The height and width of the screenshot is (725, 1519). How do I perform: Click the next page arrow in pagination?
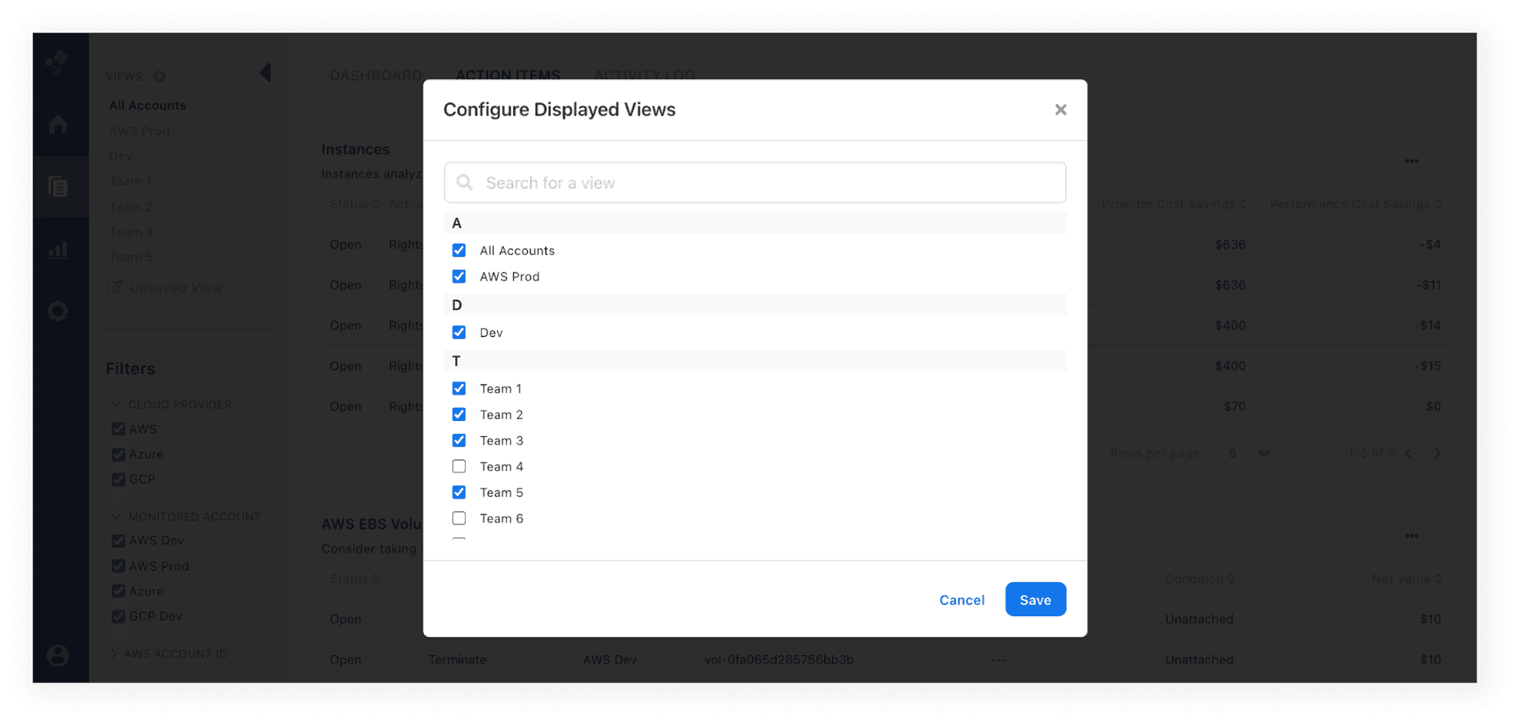pyautogui.click(x=1437, y=454)
